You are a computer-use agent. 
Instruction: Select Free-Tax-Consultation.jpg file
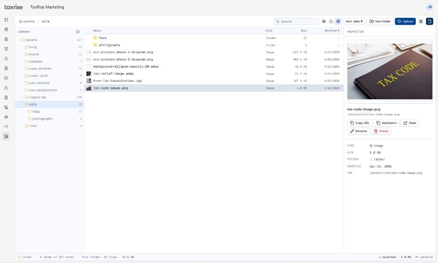point(214,81)
